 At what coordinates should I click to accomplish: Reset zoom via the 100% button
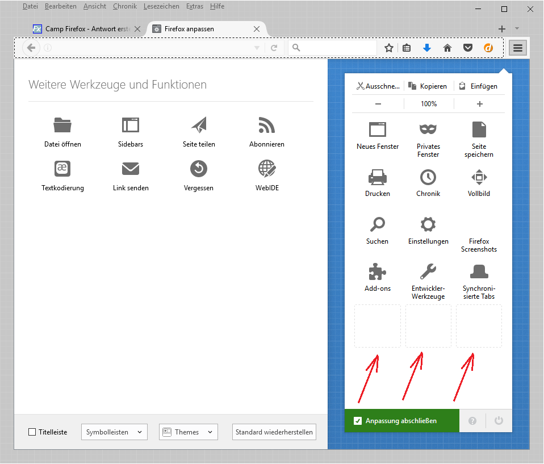click(x=429, y=104)
